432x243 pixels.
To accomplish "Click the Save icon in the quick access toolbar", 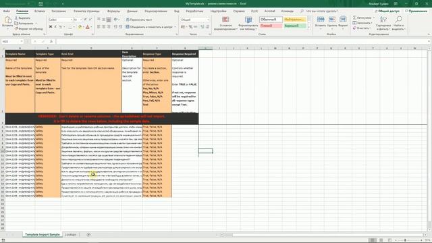I will (40, 4).
